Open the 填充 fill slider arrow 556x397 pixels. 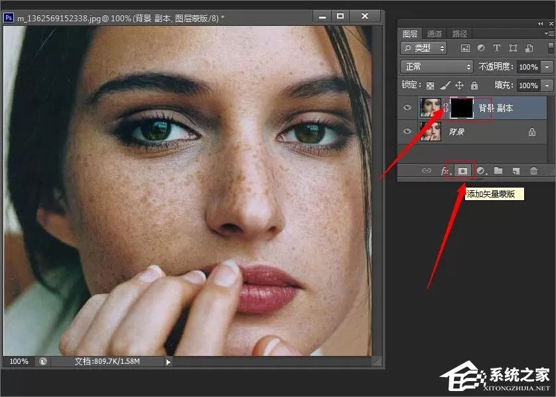pos(547,85)
